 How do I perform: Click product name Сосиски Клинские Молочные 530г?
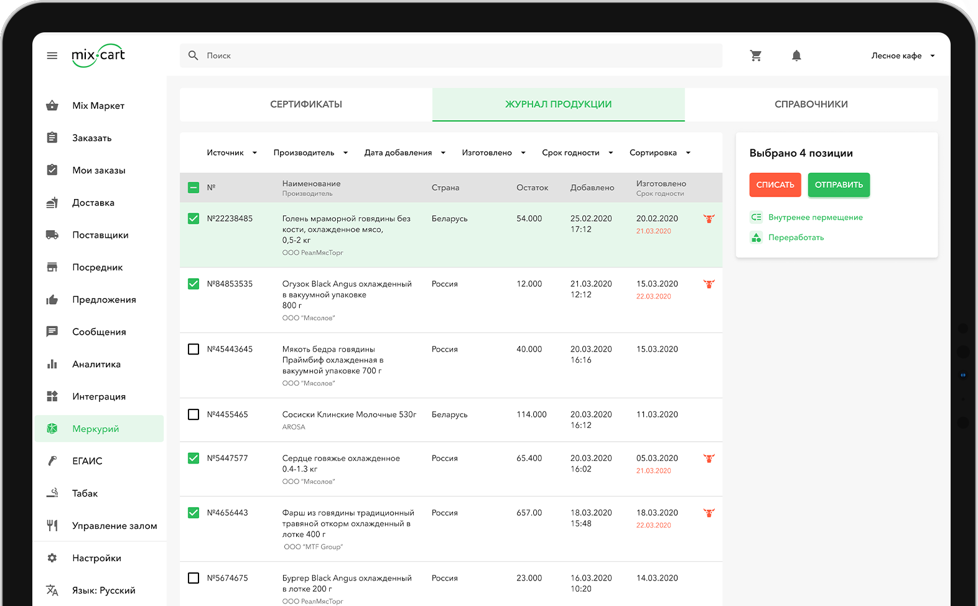pyautogui.click(x=349, y=414)
